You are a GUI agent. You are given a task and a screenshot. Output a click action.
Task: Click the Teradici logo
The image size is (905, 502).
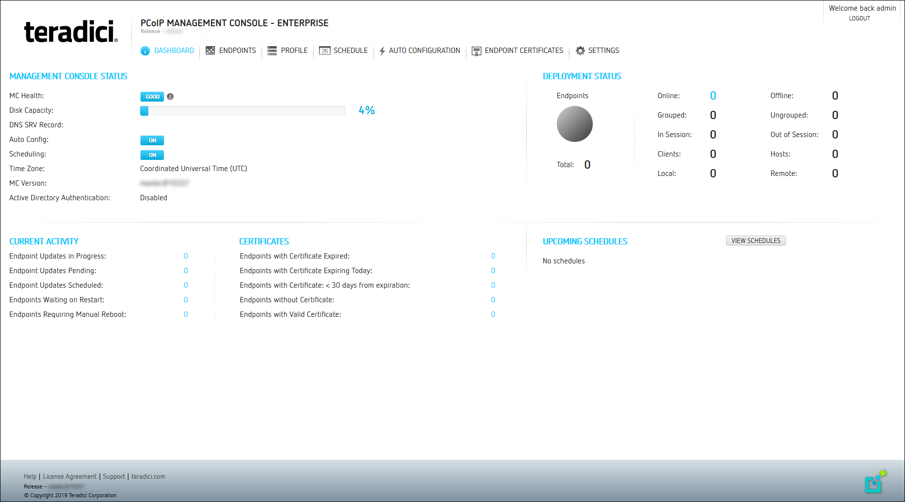click(x=71, y=32)
